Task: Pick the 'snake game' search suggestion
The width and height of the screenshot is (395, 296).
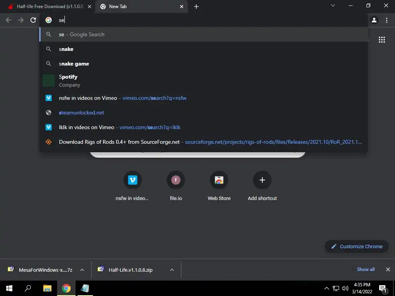Action: (x=204, y=64)
